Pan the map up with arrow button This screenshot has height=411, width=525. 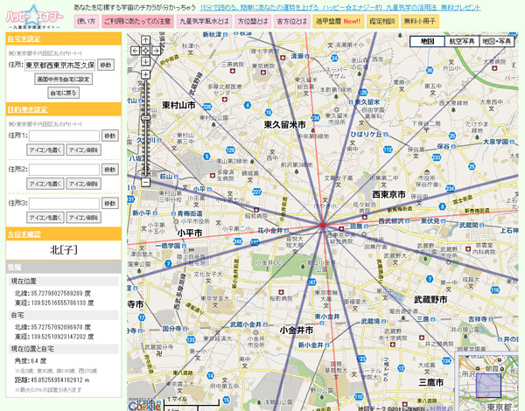145,40
